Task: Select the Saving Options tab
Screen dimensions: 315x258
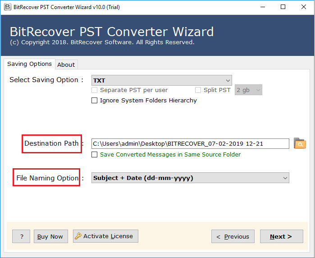Action: coord(30,64)
